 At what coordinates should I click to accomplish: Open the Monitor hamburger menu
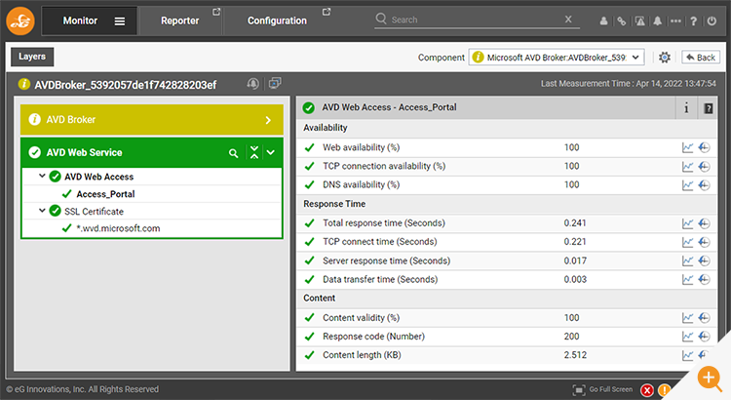pyautogui.click(x=120, y=21)
